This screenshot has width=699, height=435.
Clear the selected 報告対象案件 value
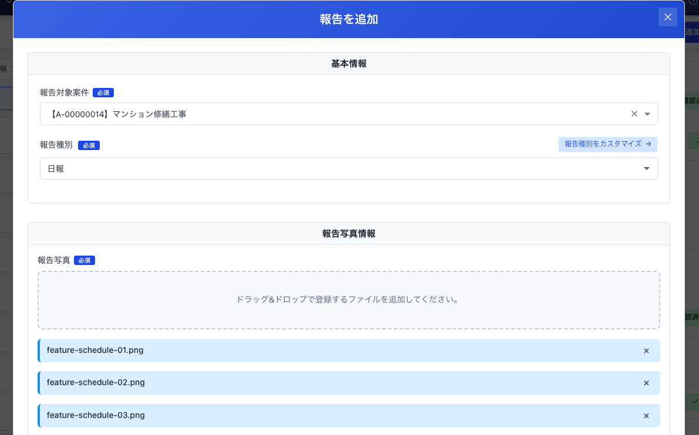[x=634, y=114]
